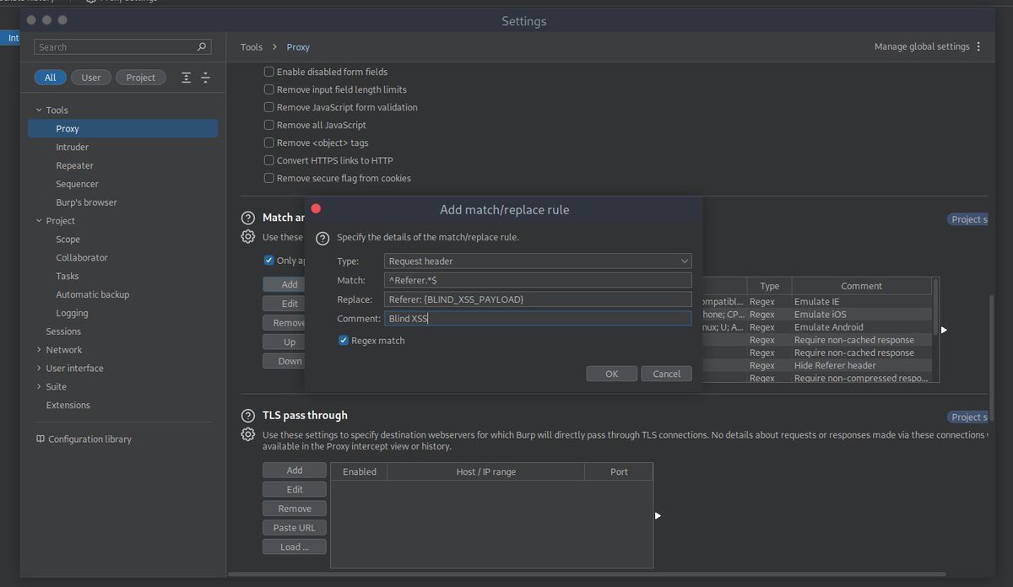Toggle the 'Only ap...' checkbox behind dialog
The width and height of the screenshot is (1013, 587).
(x=269, y=261)
